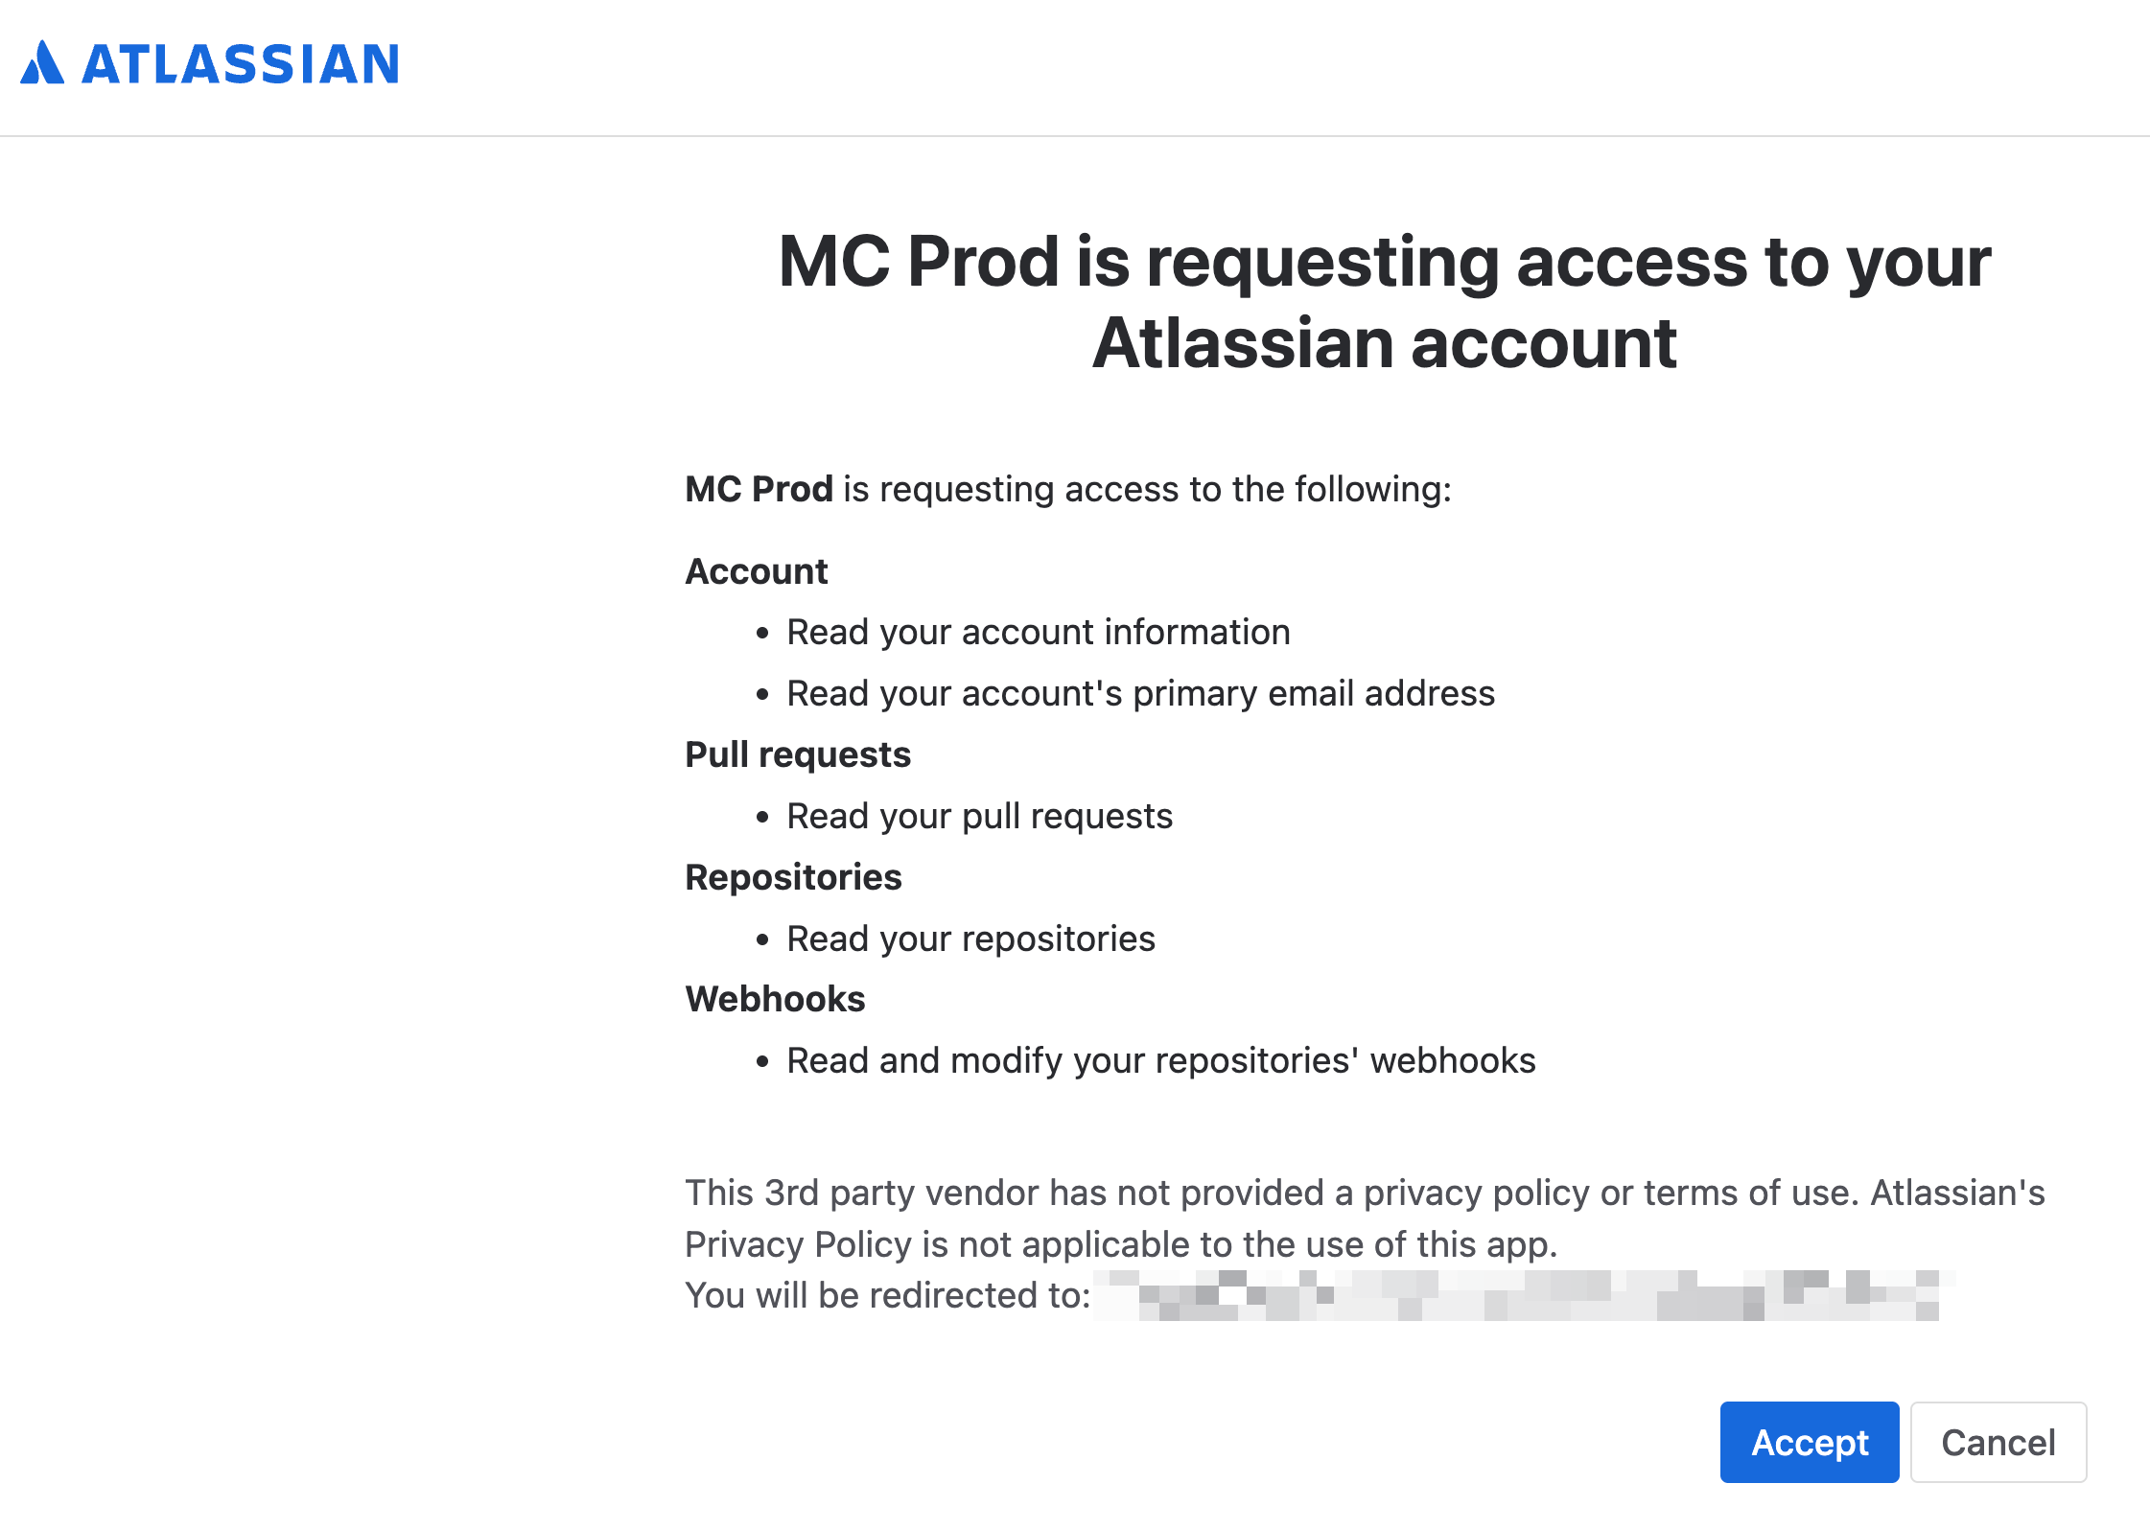Click the Atlassian triangle logo icon
Image resolution: width=2150 pixels, height=1530 pixels.
(42, 62)
